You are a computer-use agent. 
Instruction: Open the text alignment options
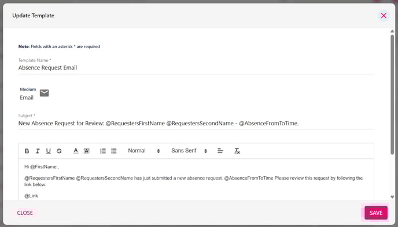[220, 151]
